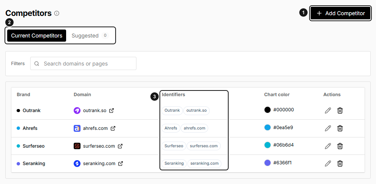This screenshot has width=376, height=184.
Task: Click the Seranking identifier chip
Action: 174,163
